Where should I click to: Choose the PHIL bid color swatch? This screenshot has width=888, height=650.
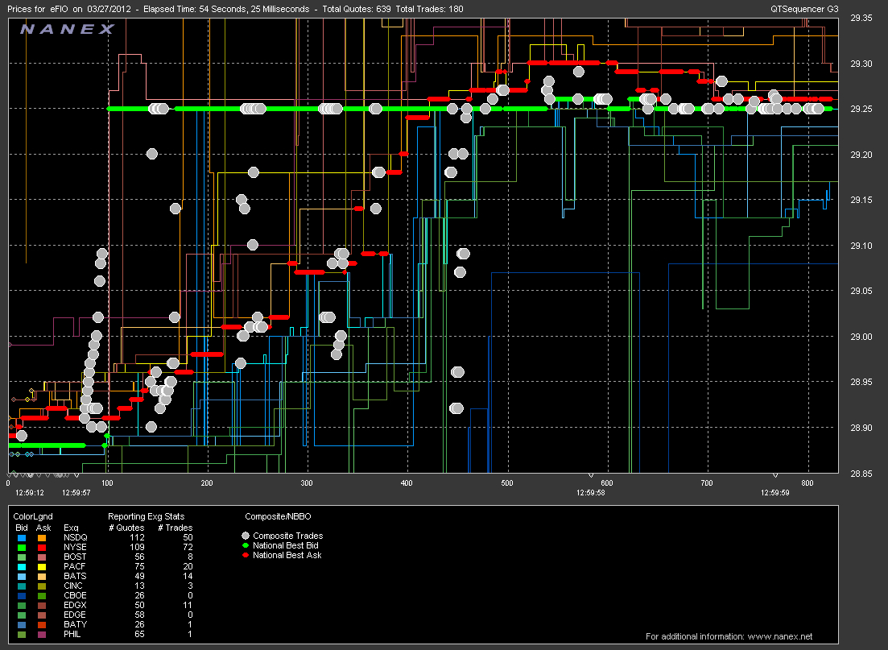click(x=22, y=634)
